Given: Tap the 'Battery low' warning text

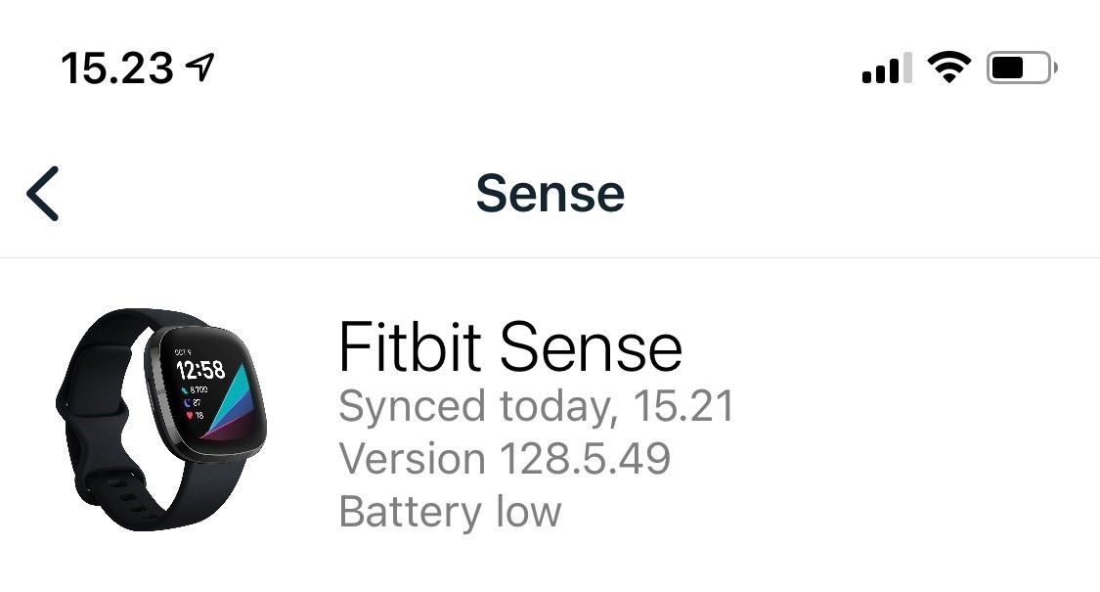Looking at the screenshot, I should click(450, 511).
